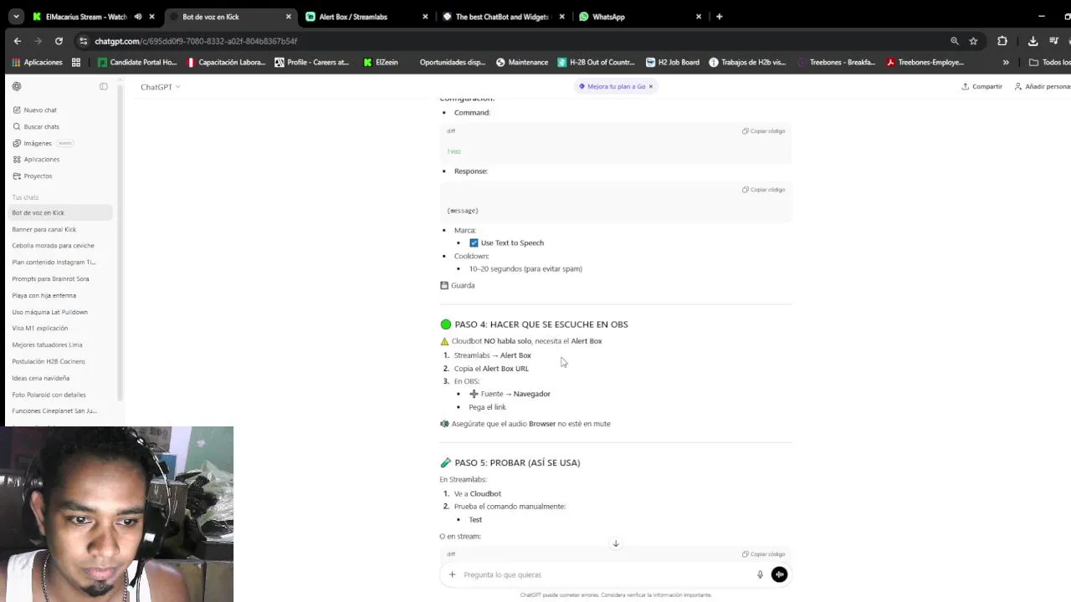Close the Bot de voz en Kick tab
Screen dimensions: 1071x602
[x=289, y=17]
